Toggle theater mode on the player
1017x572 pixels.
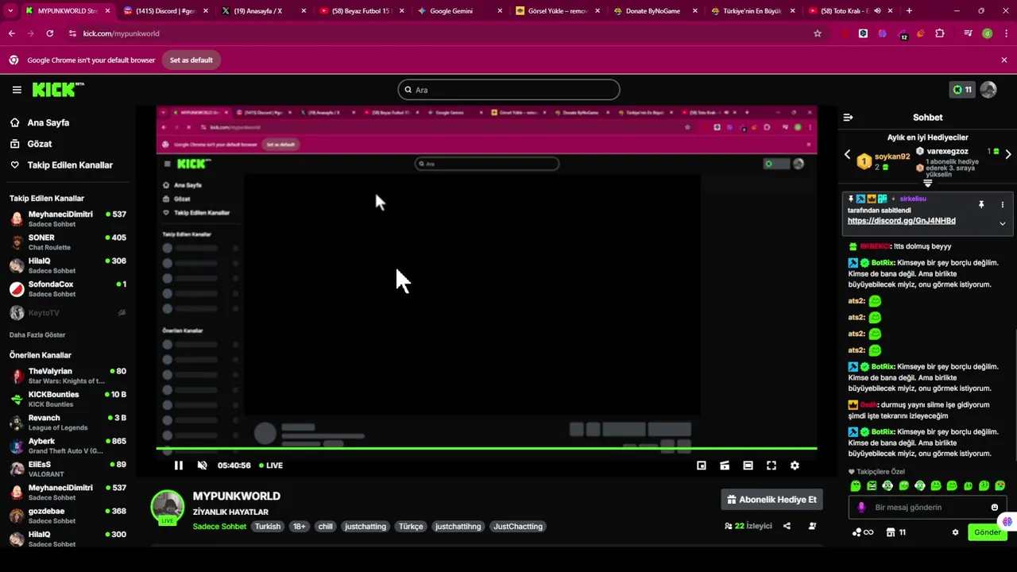(x=748, y=466)
